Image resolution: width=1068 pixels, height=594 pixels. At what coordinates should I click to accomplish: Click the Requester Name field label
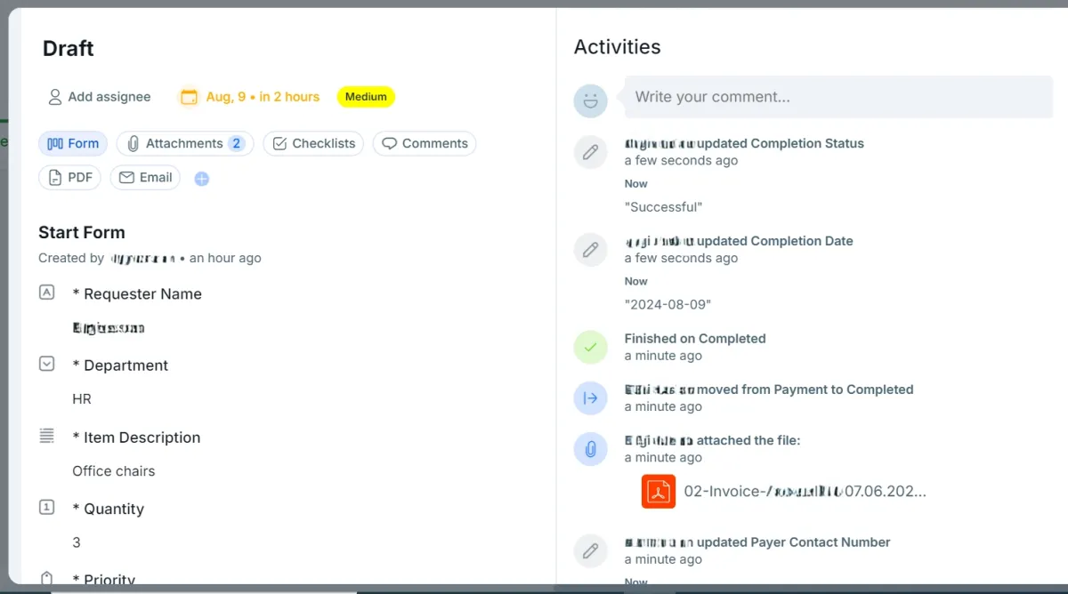(x=137, y=294)
